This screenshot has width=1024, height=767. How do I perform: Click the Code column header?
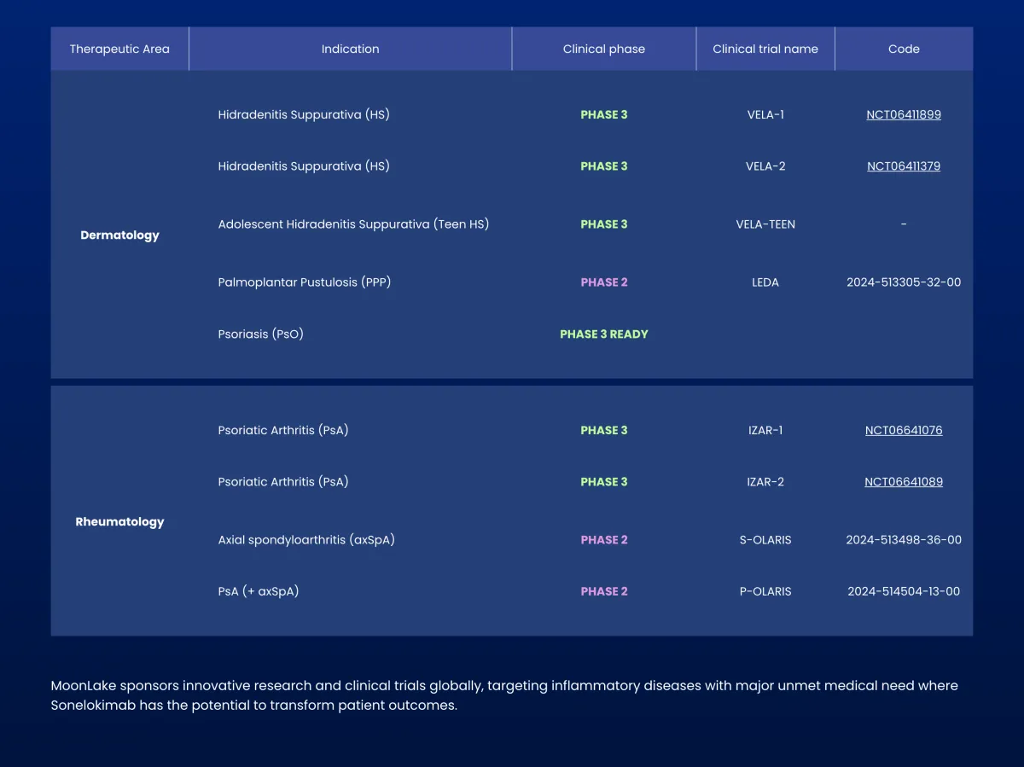903,49
